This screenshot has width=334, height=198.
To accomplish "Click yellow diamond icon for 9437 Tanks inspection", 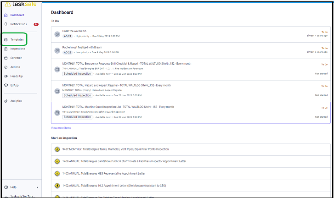I will pos(57,149).
